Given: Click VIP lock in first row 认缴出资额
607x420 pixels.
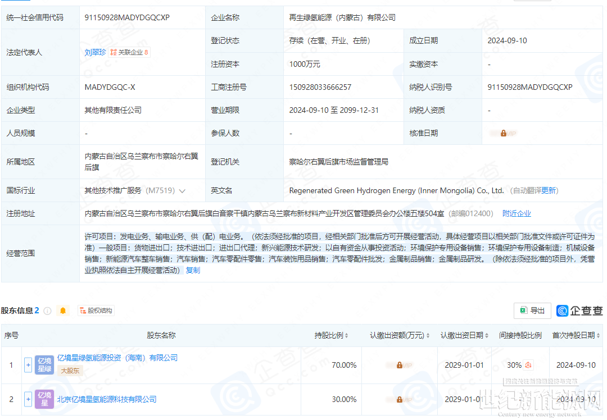Looking at the screenshot, I should [400, 365].
